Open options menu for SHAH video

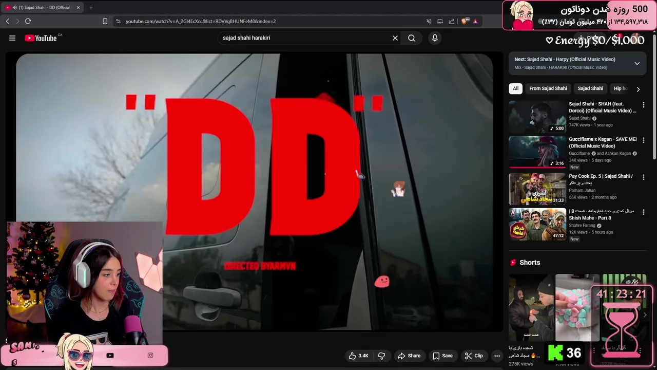click(x=643, y=105)
